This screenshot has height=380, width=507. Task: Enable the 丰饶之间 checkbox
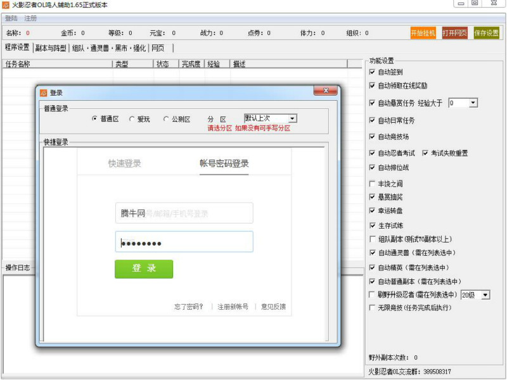tap(371, 184)
